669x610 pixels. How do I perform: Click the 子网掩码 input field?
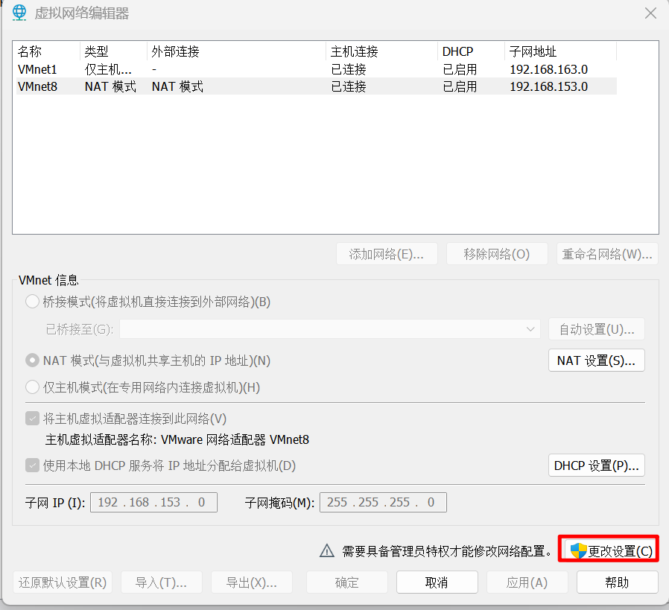coord(383,502)
